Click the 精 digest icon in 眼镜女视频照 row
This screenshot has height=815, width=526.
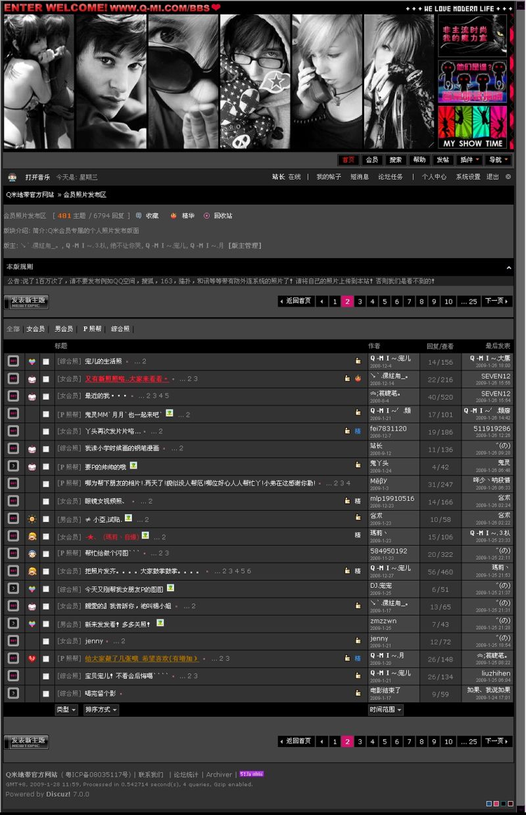[358, 501]
